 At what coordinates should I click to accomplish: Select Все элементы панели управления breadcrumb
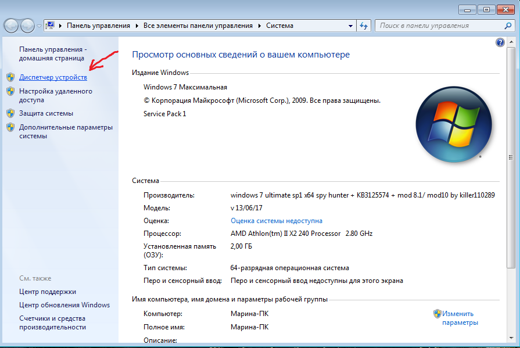click(198, 26)
